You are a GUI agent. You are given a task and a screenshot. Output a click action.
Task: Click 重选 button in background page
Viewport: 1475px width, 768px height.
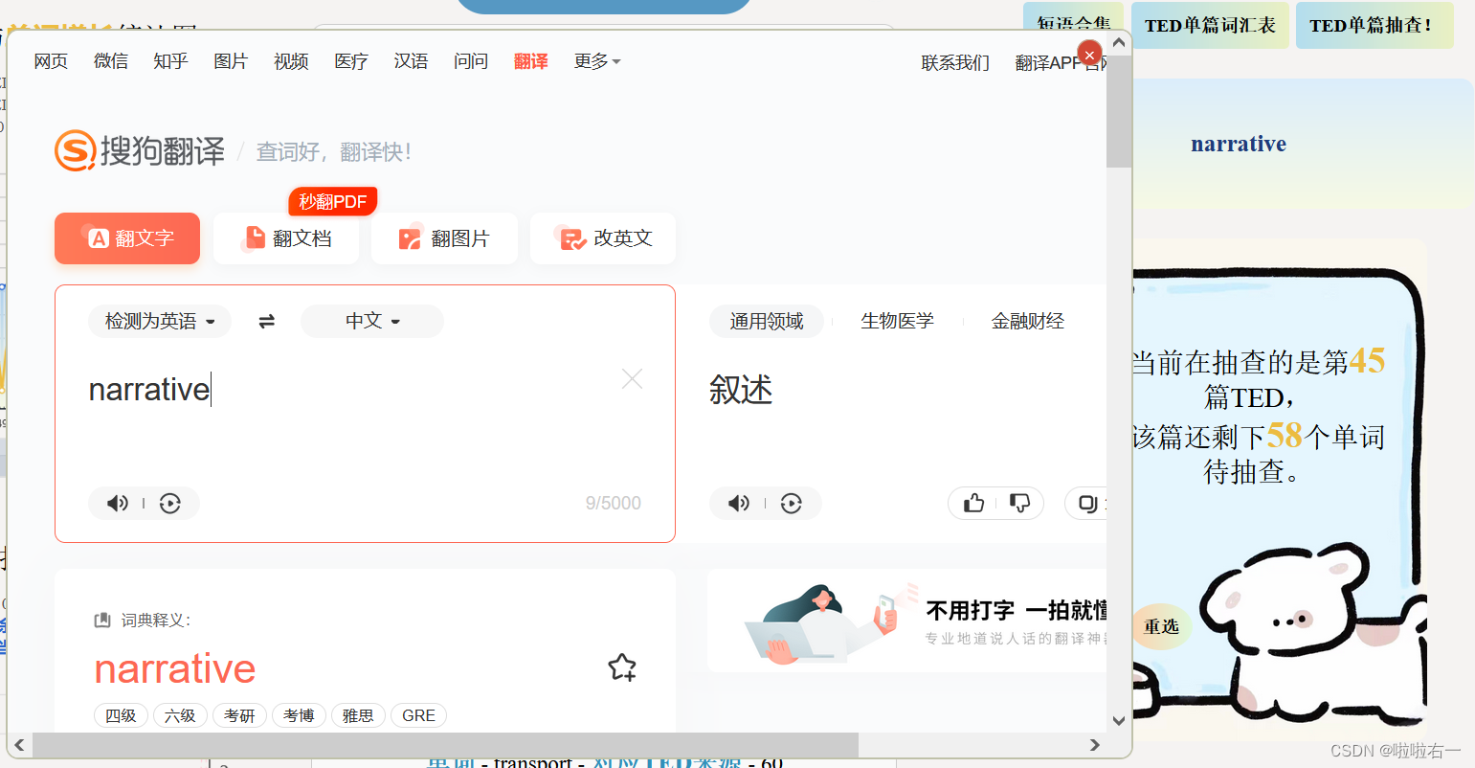click(1161, 626)
